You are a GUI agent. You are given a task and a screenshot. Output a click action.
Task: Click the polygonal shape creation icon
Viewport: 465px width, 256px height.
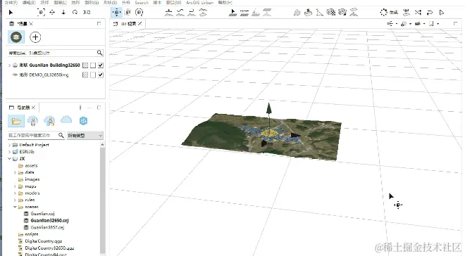pos(297,13)
